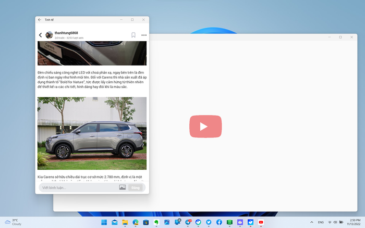
Task: Open the round blue checkmark app on taskbar
Action: (x=198, y=222)
